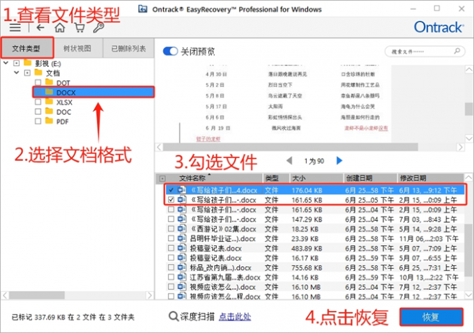Viewport: 474px width, 333px height.
Task: Select the DOCX folder in tree
Action: point(93,92)
